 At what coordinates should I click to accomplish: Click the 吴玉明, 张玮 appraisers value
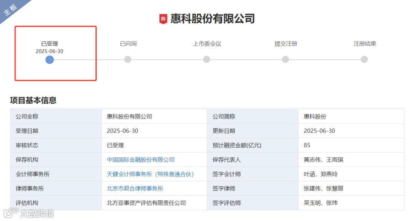click(320, 203)
